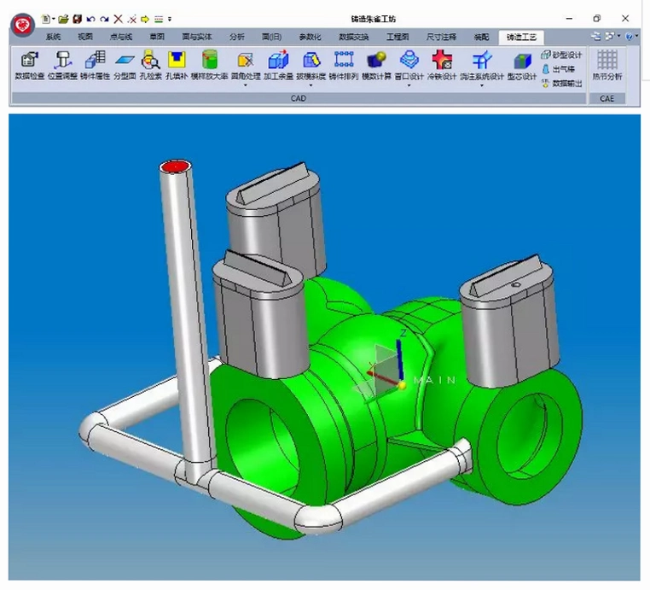650x590 pixels.
Task: Select the 孔填补 hole fill tool
Action: (177, 65)
